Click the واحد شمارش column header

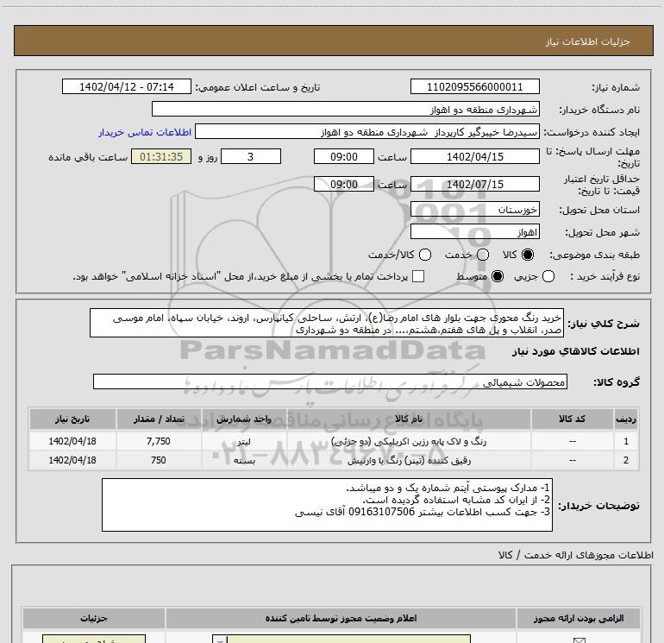tap(244, 419)
